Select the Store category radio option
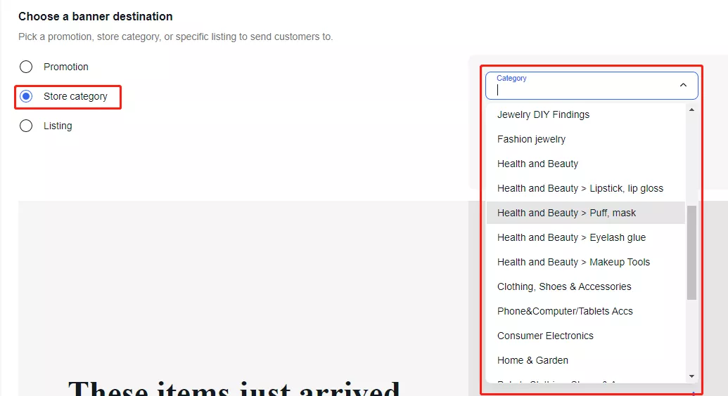 (26, 96)
